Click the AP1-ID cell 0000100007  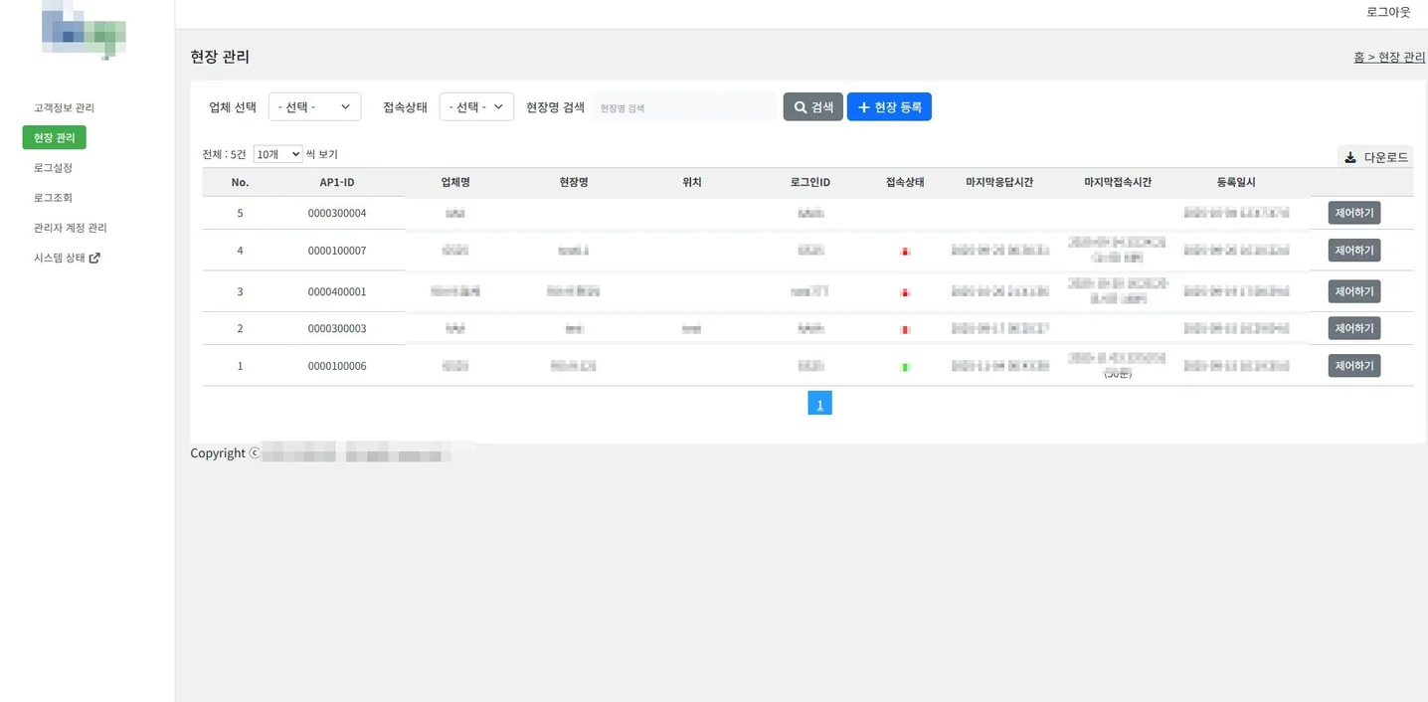(337, 251)
